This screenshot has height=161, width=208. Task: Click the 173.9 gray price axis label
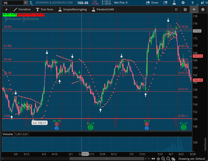coord(197,31)
